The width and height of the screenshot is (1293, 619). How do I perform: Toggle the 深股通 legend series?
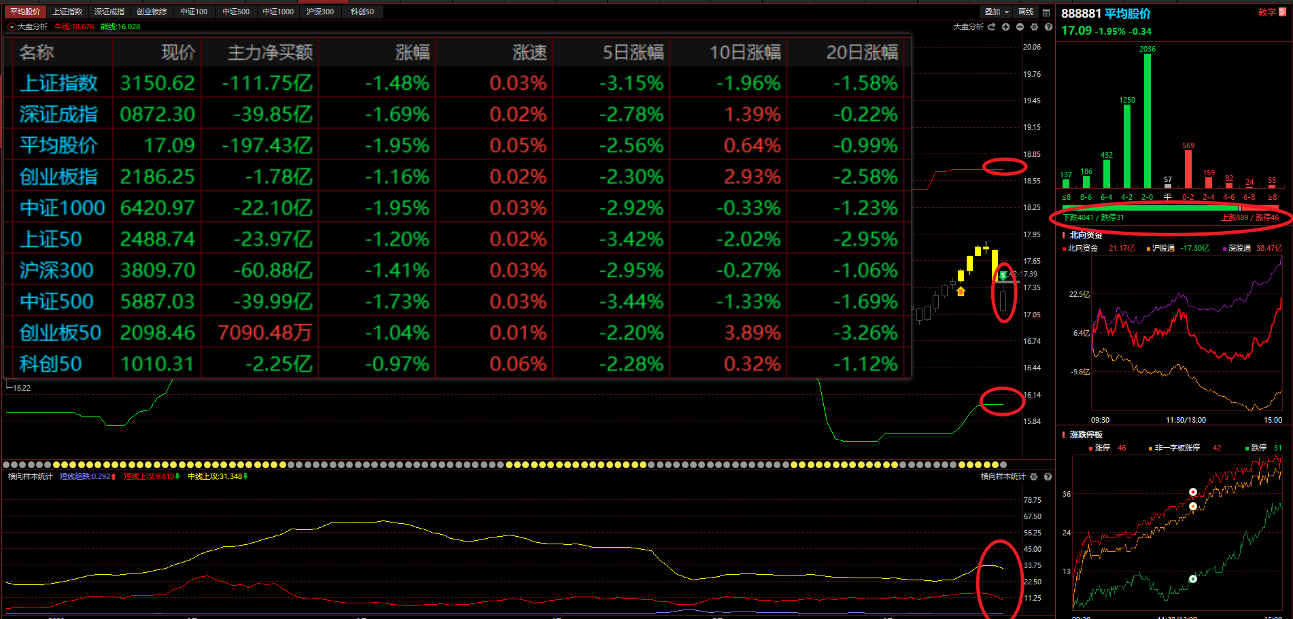[1237, 248]
